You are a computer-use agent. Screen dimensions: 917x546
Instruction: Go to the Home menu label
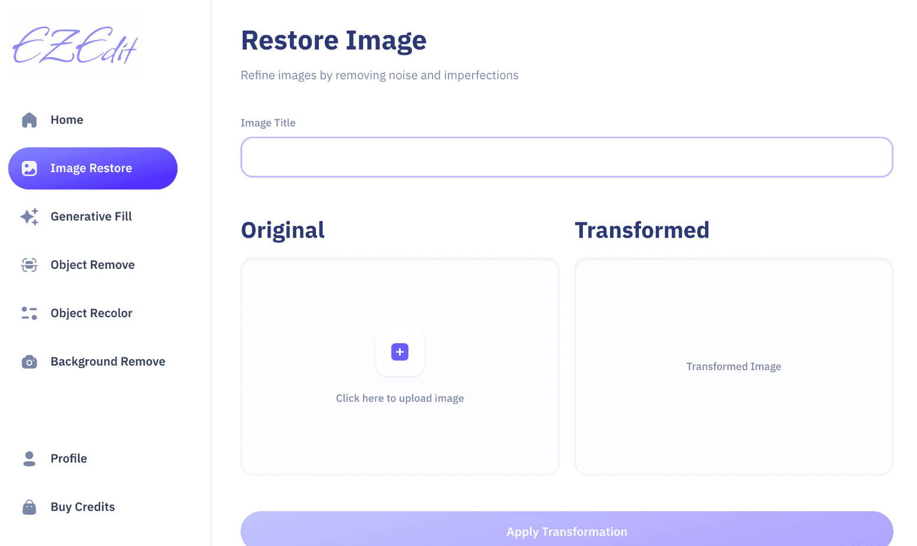(x=67, y=120)
